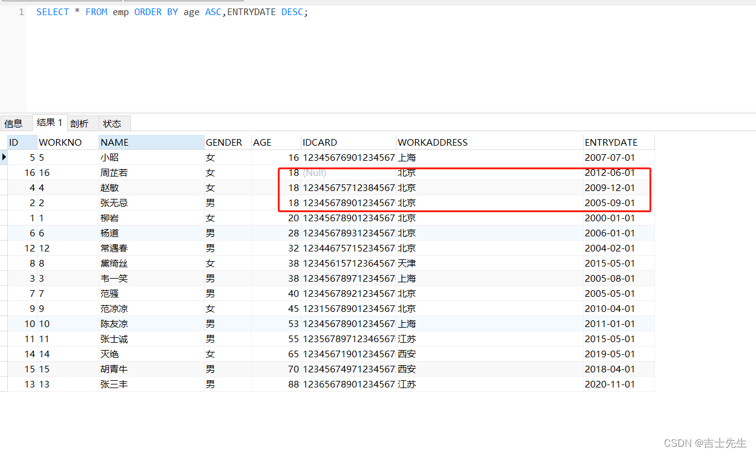This screenshot has width=756, height=454.
Task: Sort by the NAME column header
Action: (x=151, y=143)
